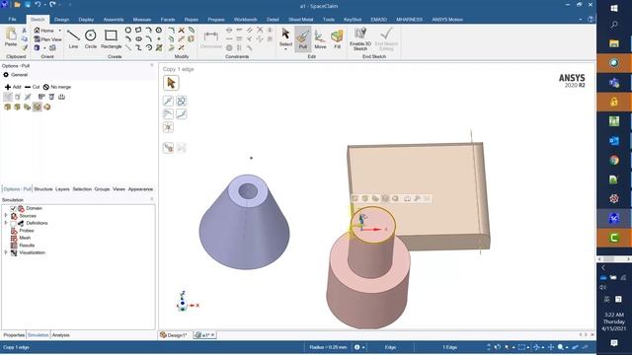Select the Mesh tree item

click(x=25, y=238)
